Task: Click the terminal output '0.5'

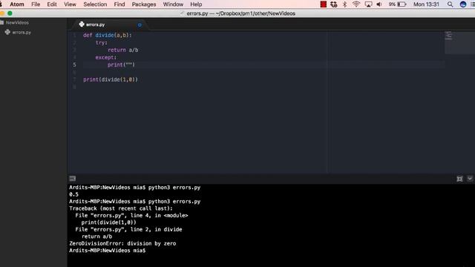Action: click(73, 194)
